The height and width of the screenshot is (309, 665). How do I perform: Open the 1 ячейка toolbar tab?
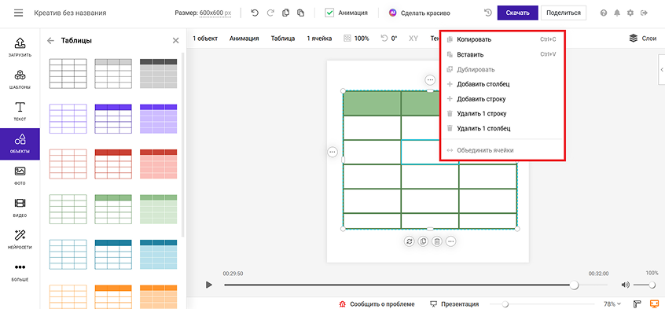coord(319,39)
